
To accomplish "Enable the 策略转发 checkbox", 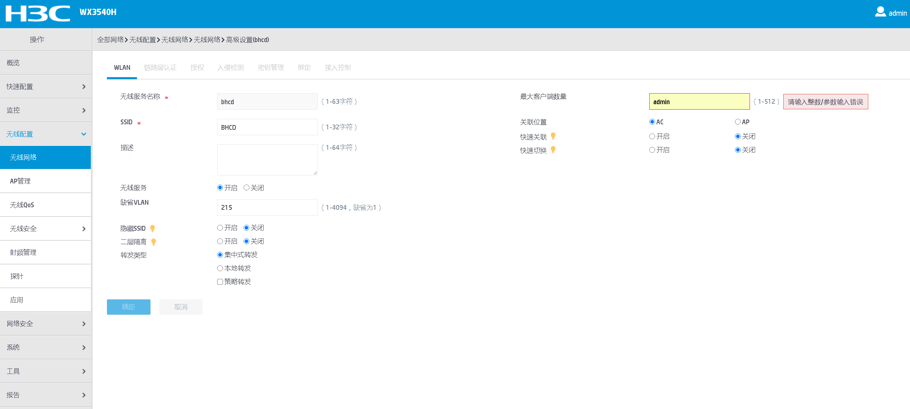I will [220, 282].
